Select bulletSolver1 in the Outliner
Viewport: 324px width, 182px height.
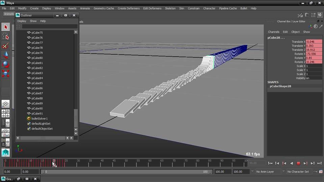tap(39, 119)
